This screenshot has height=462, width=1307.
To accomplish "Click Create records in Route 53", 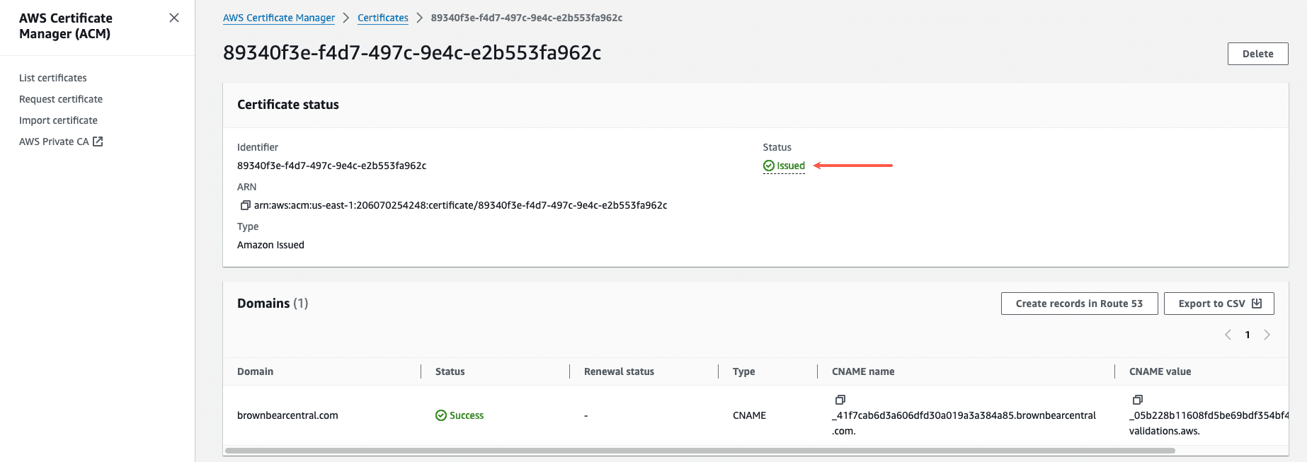I will pyautogui.click(x=1079, y=304).
